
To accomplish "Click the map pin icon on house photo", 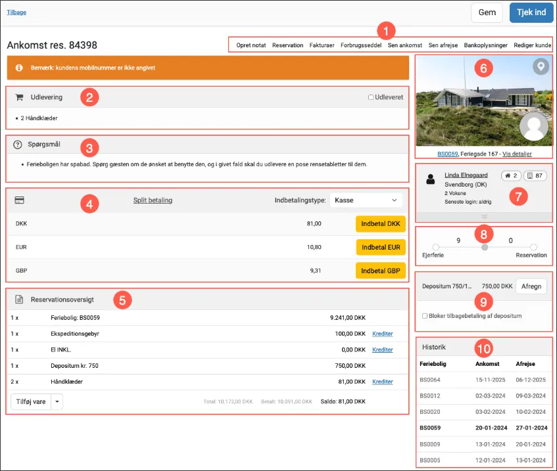I will click(541, 67).
